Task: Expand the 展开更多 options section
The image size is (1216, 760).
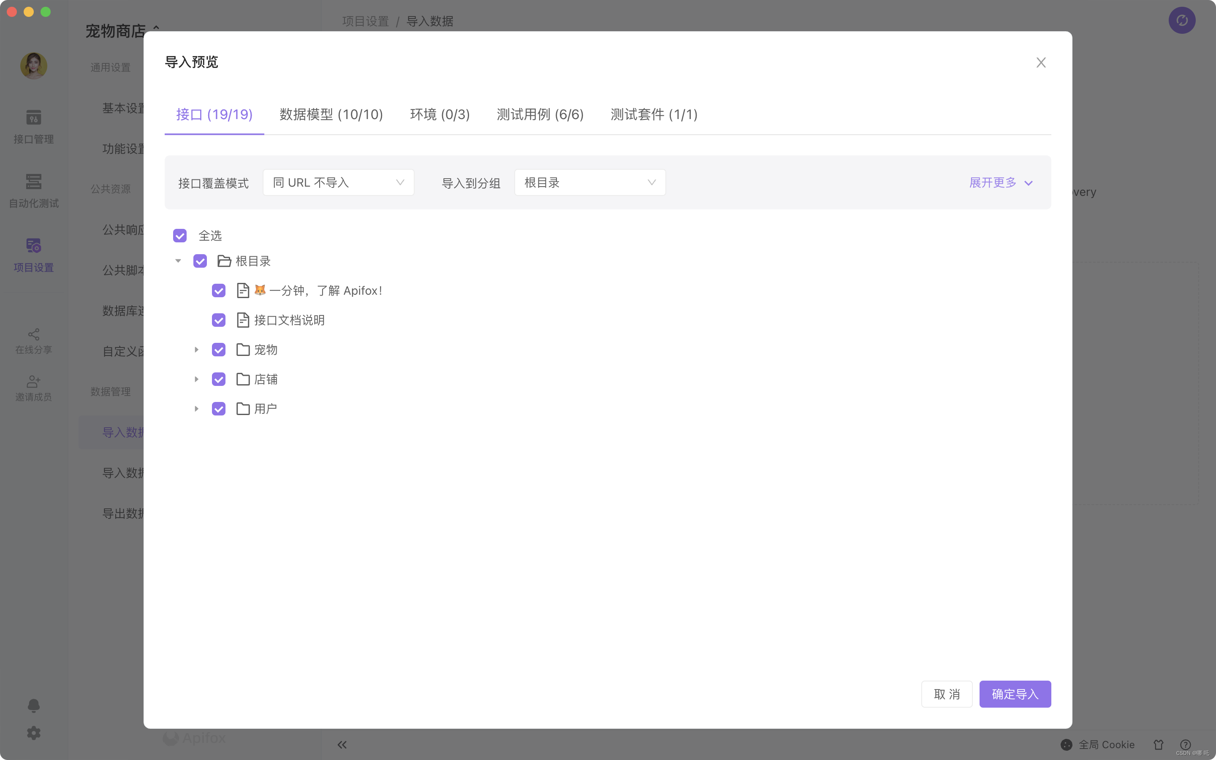Action: click(1001, 182)
